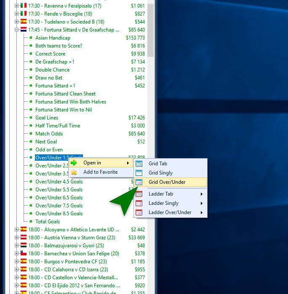The image size is (288, 294).
Task: Open the Ladder Over/Under submenu
Action: (x=171, y=212)
